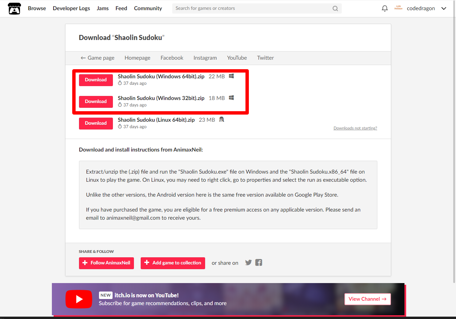This screenshot has width=456, height=319.
Task: Open the Instagram tab link
Action: 205,58
